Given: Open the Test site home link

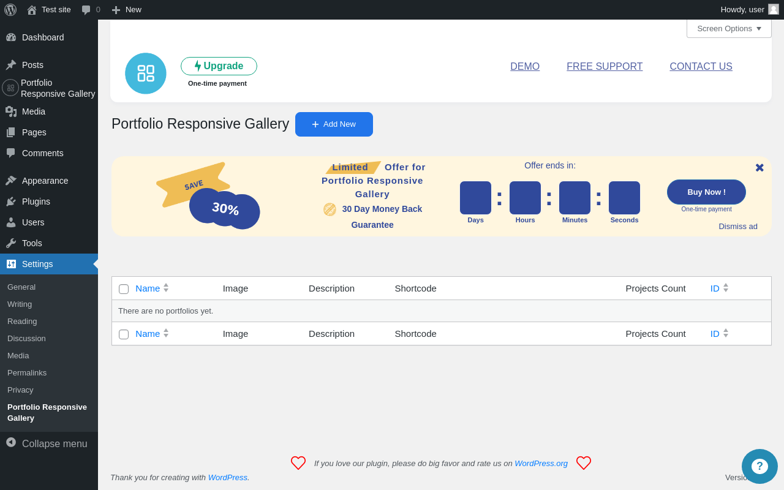Looking at the screenshot, I should [49, 10].
